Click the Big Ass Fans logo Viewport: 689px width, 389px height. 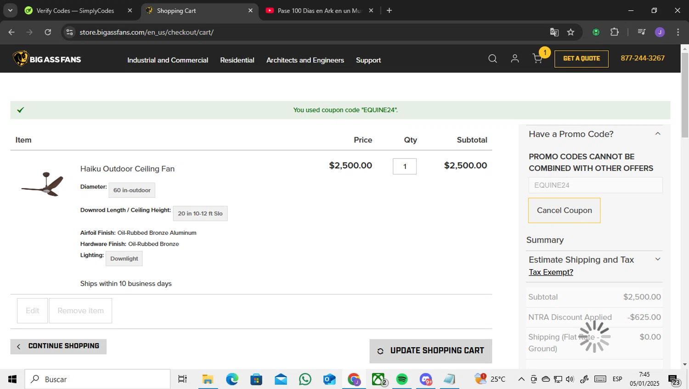tap(47, 59)
